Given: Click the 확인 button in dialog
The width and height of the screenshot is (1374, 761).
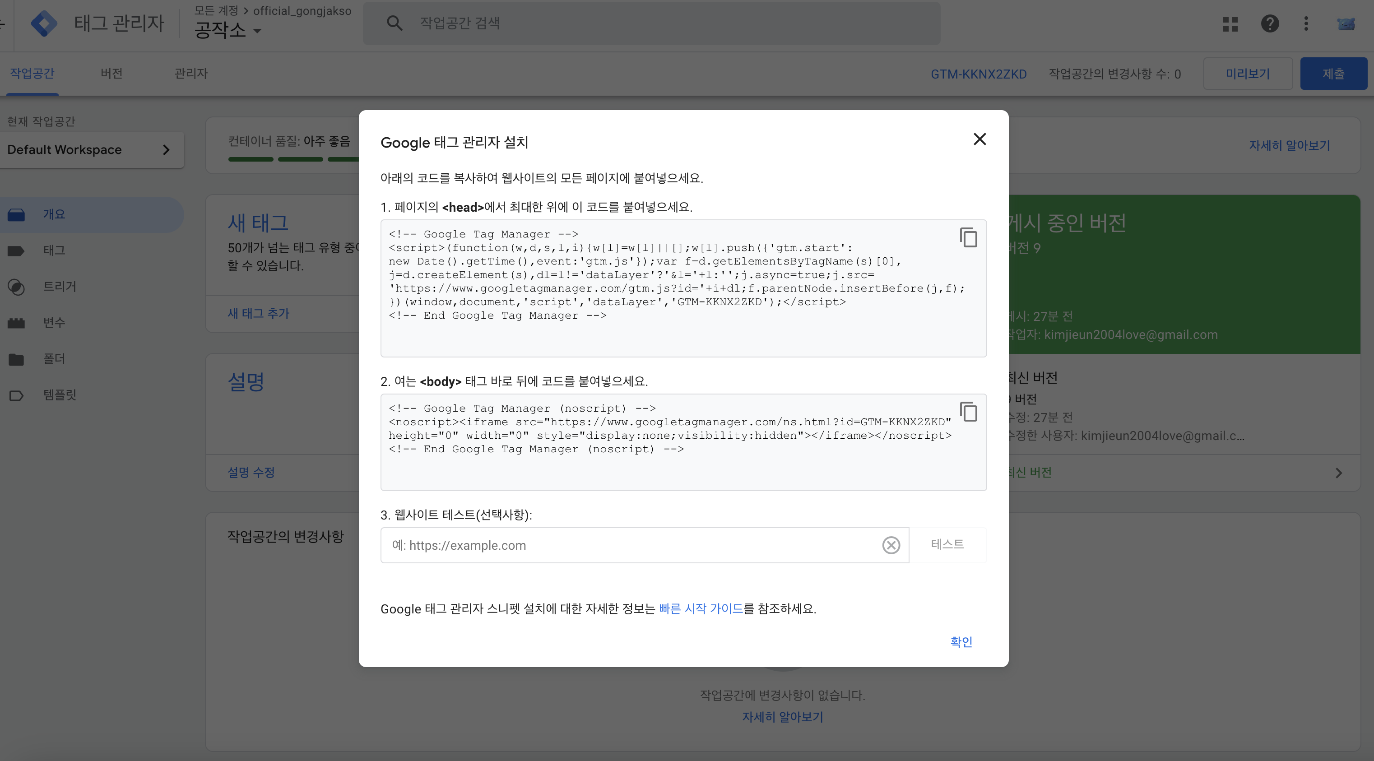Looking at the screenshot, I should coord(961,641).
